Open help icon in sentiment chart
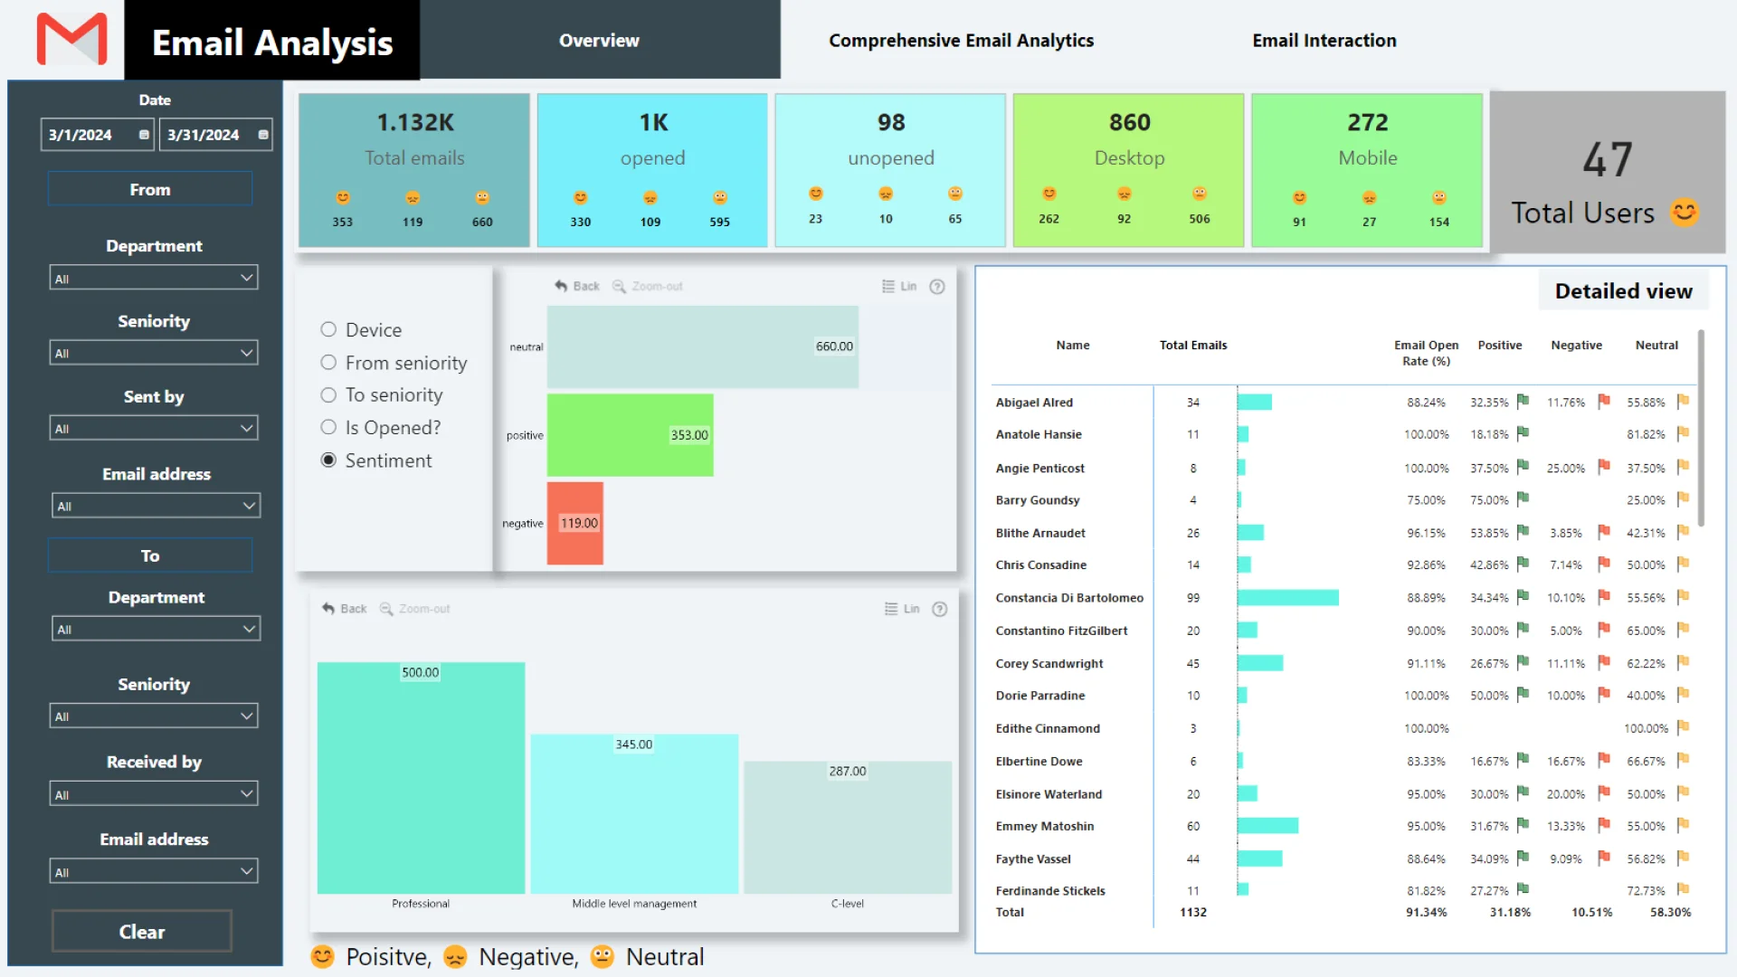Viewport: 1737px width, 977px height. coord(937,286)
